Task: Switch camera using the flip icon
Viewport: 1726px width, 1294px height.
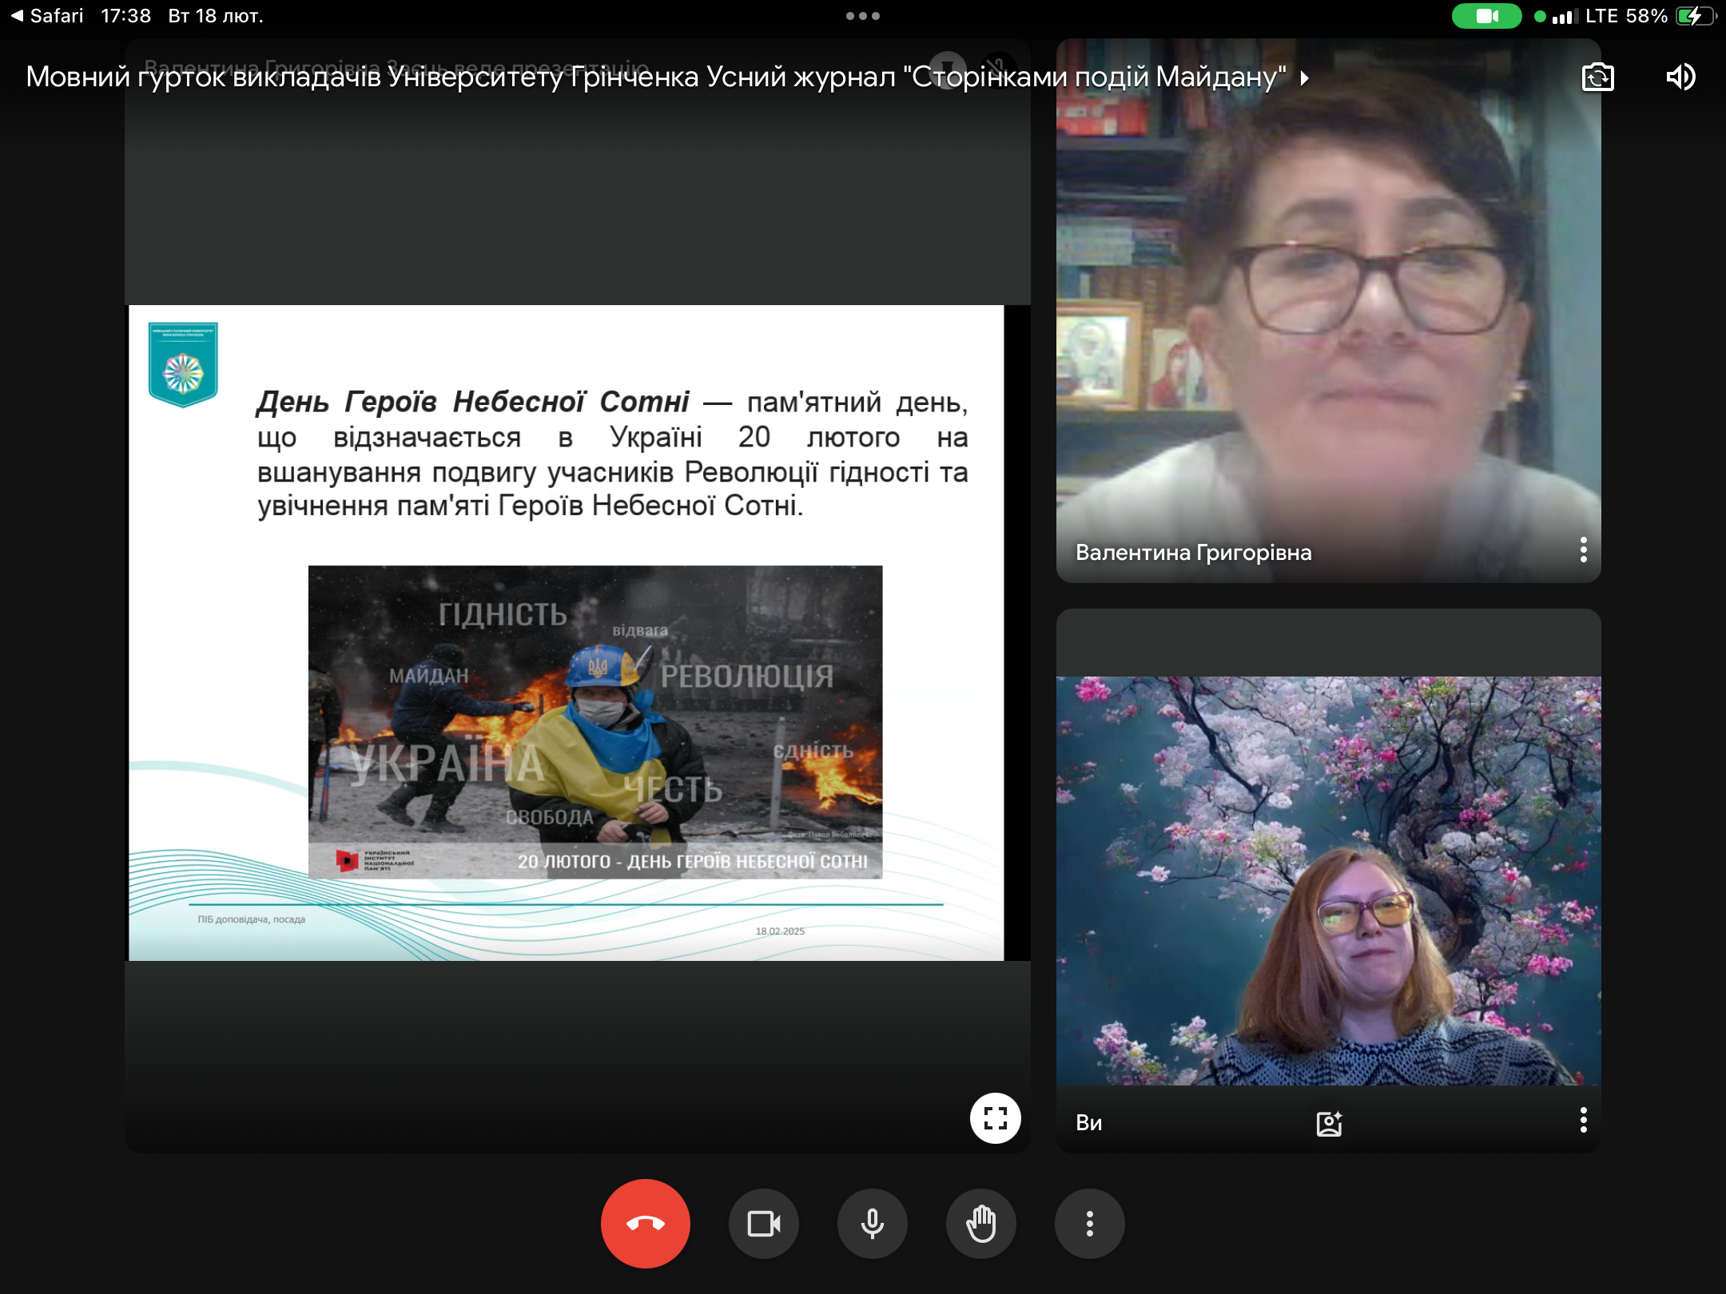Action: [x=1597, y=77]
